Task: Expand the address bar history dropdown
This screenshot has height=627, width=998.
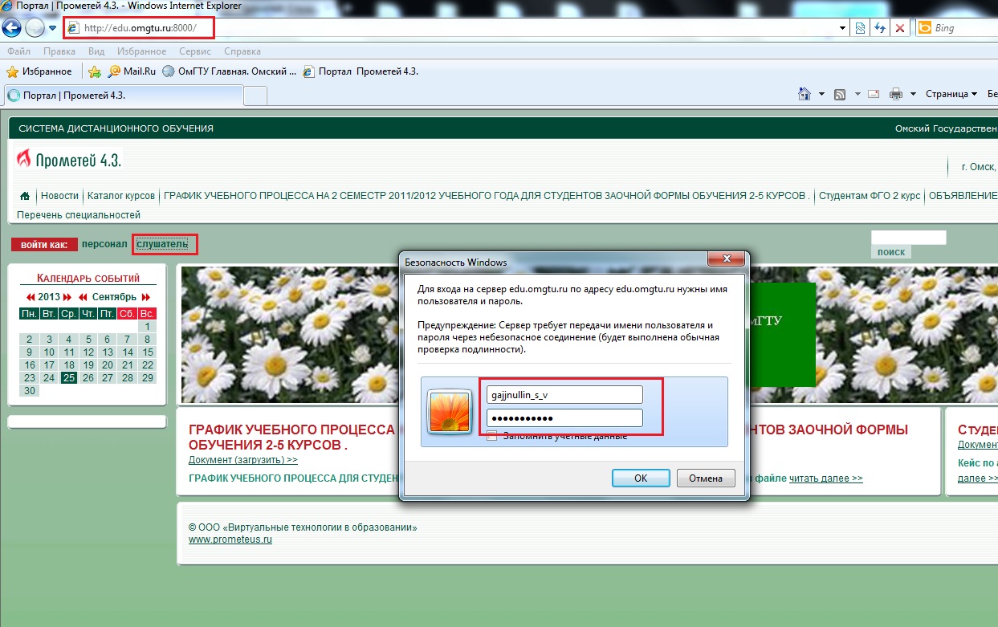Action: [x=842, y=28]
